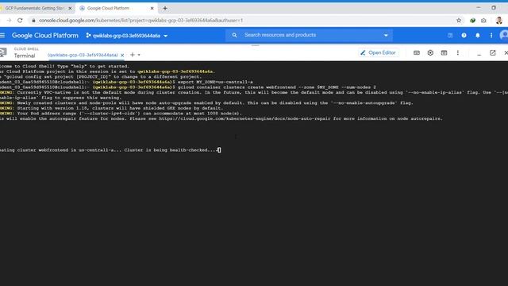Click the node-auto-repair docs URL in terminal
508x286 pixels.
244,118
